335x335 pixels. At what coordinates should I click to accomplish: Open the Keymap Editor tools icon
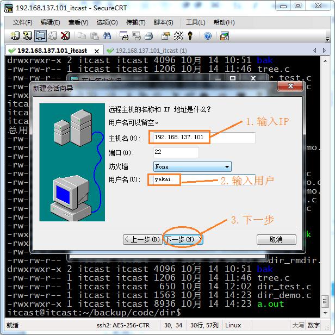pos(178,36)
